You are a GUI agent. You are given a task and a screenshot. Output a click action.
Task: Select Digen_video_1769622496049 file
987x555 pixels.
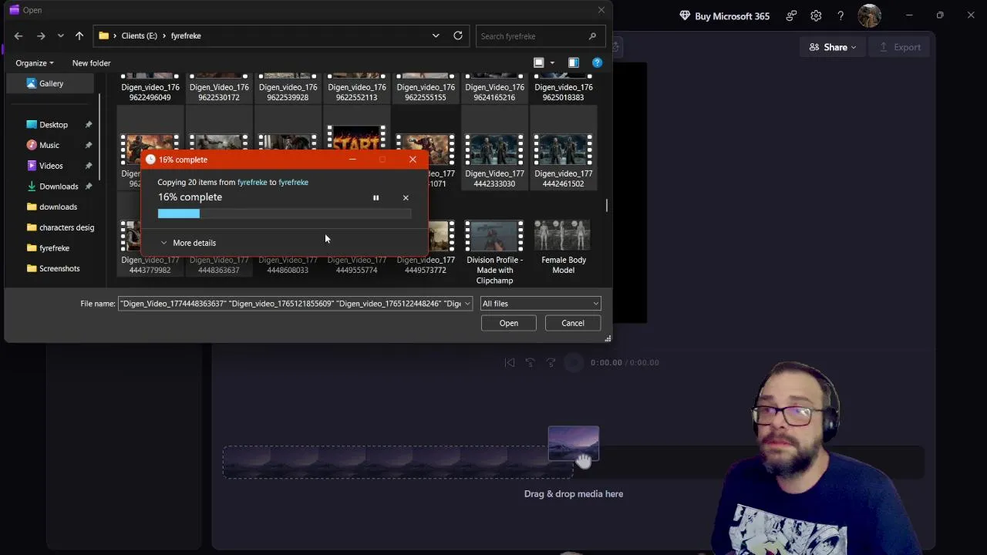point(150,88)
